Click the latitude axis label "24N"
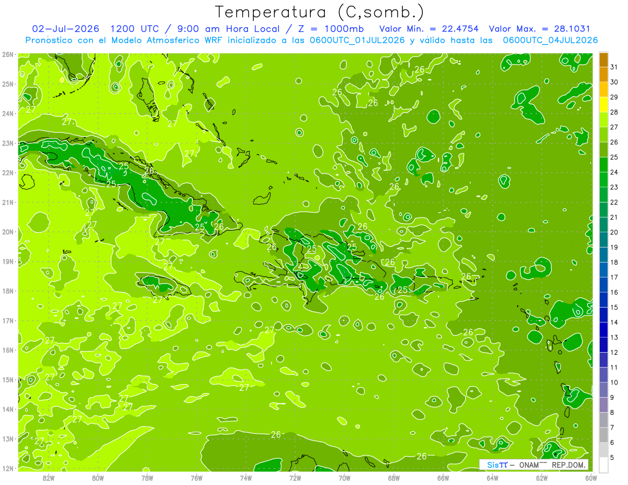Image resolution: width=628 pixels, height=485 pixels. 8,113
